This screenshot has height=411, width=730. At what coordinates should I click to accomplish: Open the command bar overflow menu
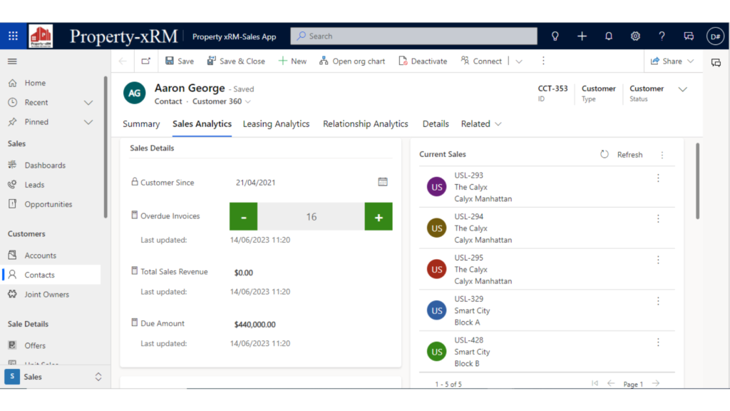[x=543, y=61]
